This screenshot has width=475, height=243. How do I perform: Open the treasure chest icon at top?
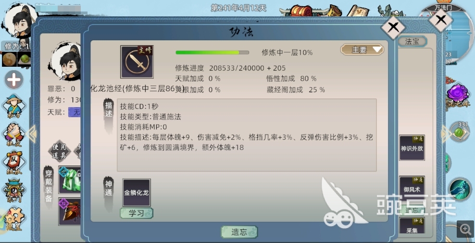pyautogui.click(x=301, y=11)
